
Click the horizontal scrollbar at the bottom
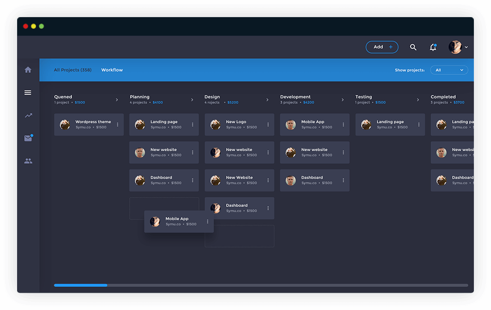[x=261, y=285]
